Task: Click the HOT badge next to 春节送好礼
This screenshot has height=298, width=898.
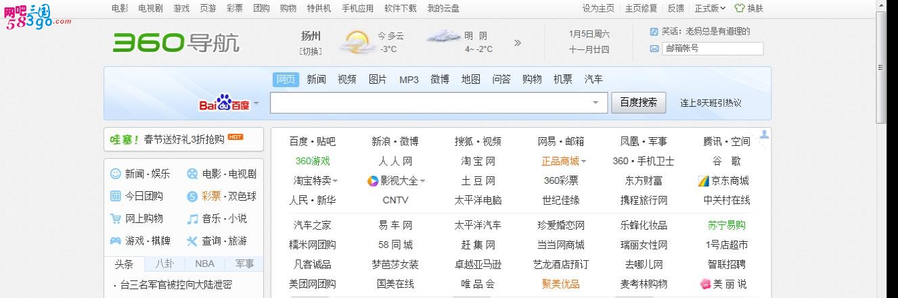Action: click(x=235, y=136)
